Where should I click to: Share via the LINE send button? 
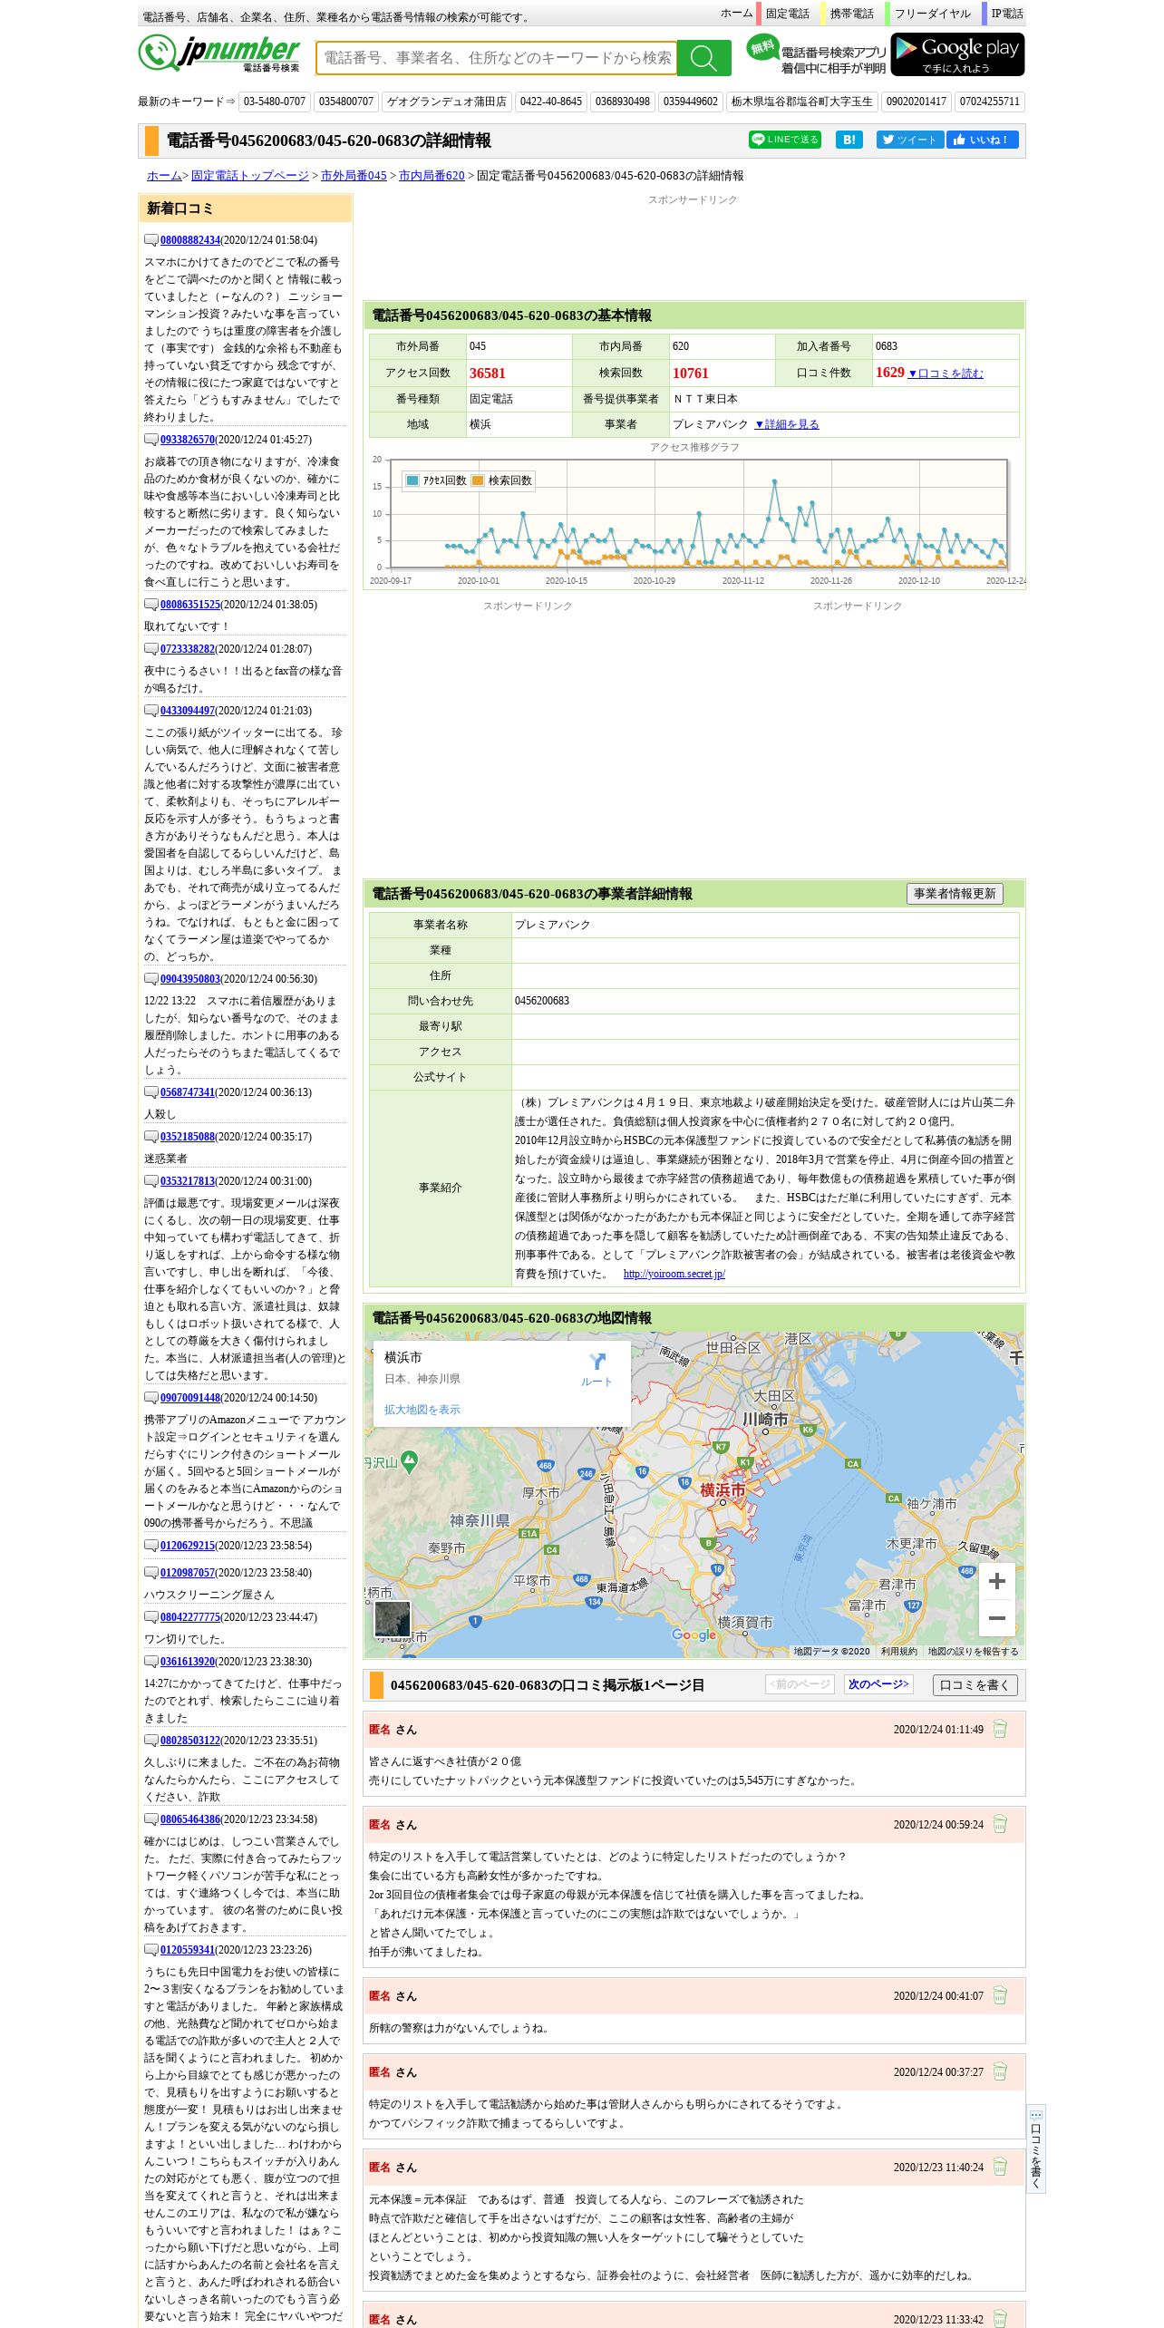[784, 140]
